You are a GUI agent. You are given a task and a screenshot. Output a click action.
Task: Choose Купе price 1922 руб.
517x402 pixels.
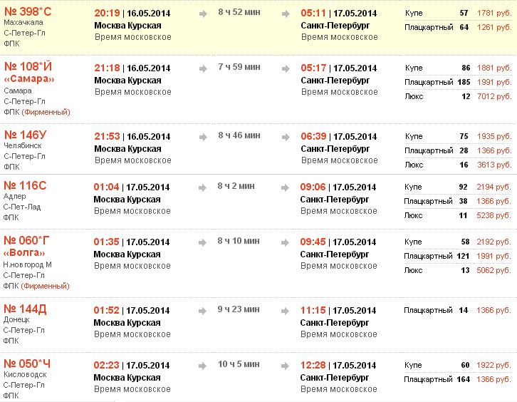494,365
